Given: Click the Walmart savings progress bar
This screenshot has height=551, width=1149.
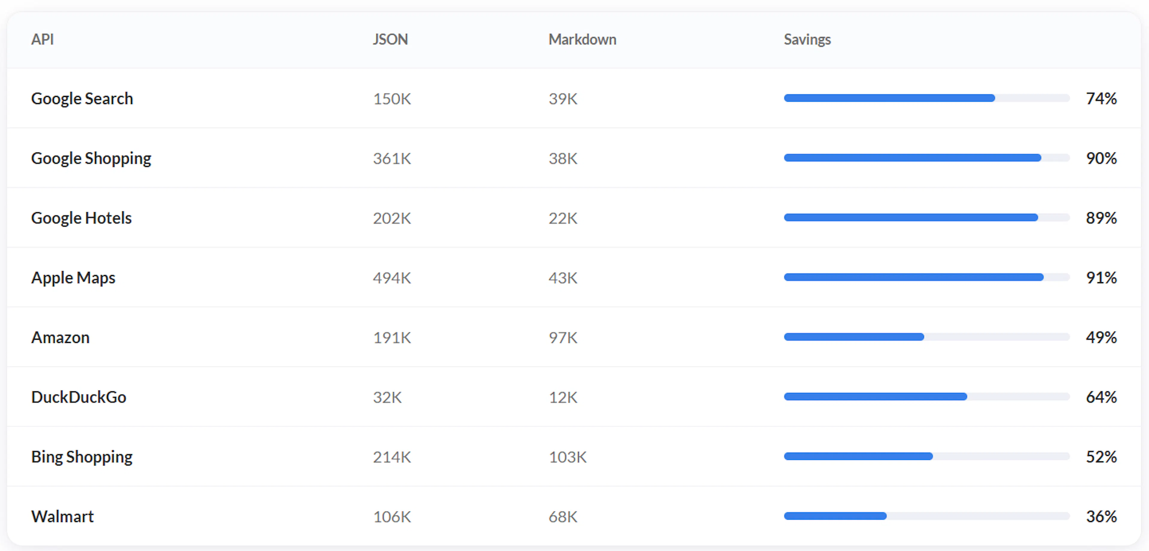Looking at the screenshot, I should [x=927, y=516].
